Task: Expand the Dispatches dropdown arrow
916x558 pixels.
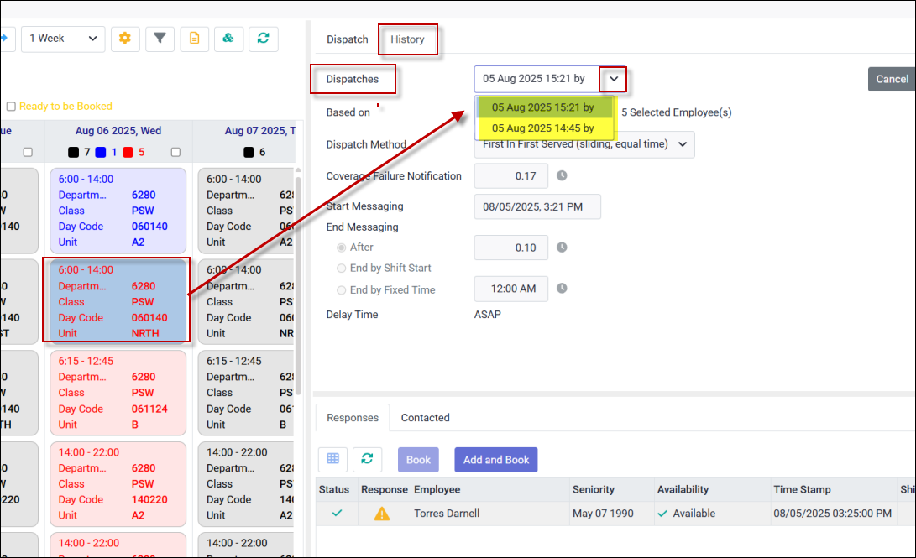Action: click(x=614, y=79)
